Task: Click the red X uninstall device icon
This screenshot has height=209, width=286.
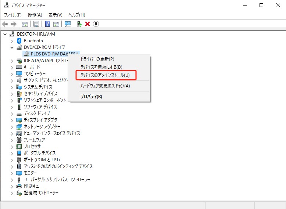Action: [87, 24]
